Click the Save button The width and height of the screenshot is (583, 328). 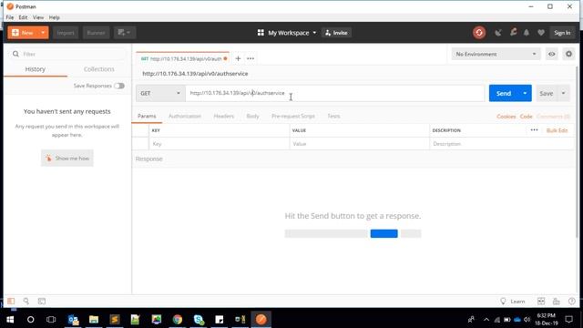pos(547,93)
